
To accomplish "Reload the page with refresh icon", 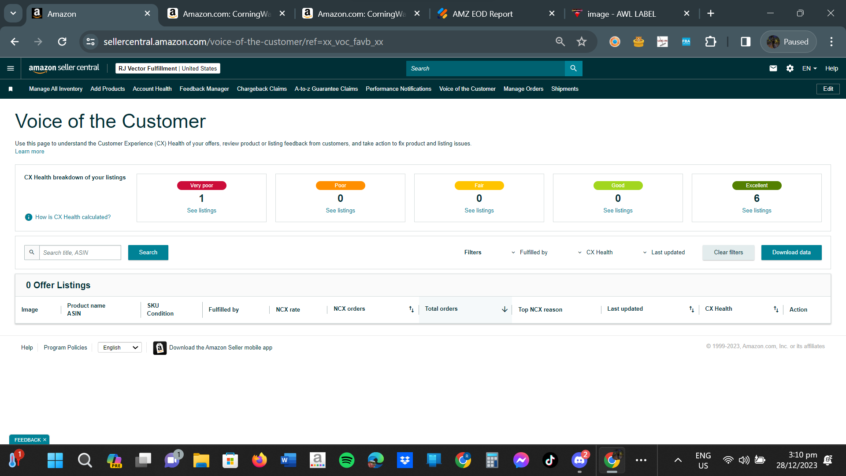I will (x=62, y=42).
